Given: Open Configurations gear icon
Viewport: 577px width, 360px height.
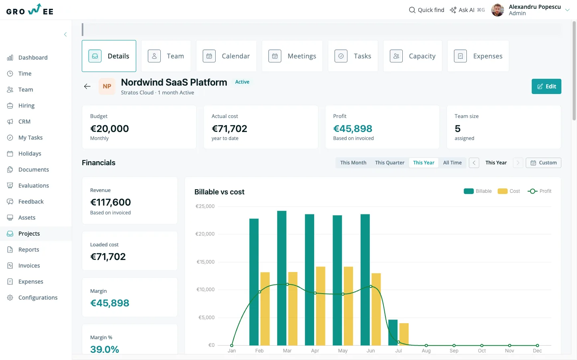Looking at the screenshot, I should click(x=10, y=298).
